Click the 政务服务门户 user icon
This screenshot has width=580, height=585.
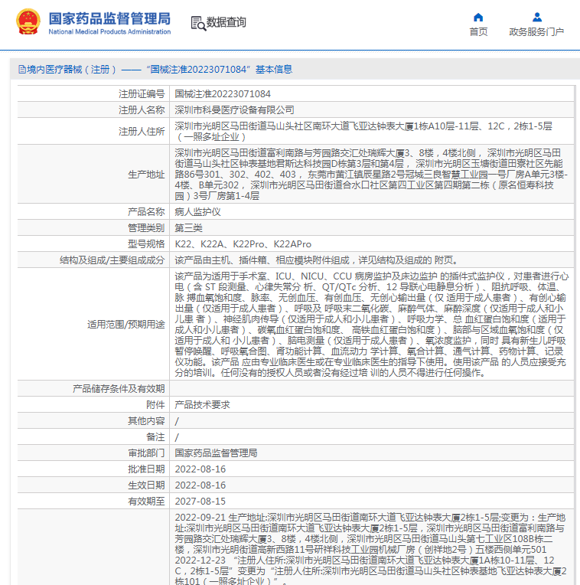pos(536,17)
